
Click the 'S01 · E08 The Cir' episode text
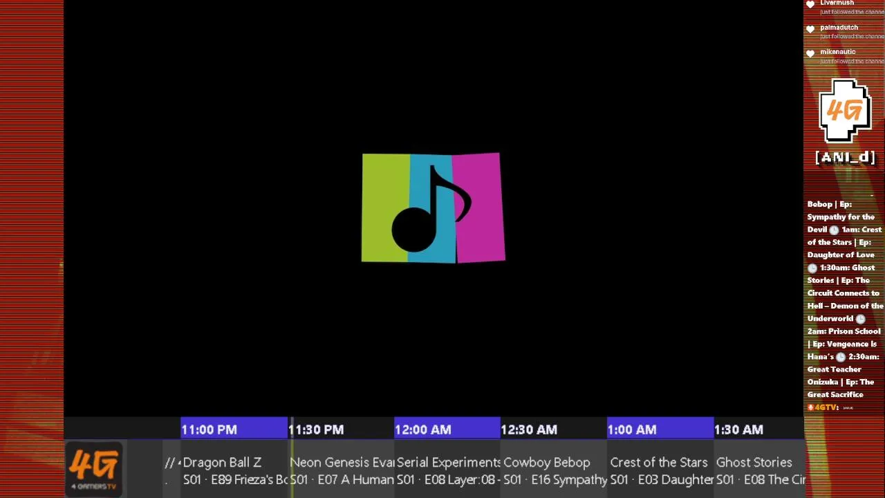761,480
